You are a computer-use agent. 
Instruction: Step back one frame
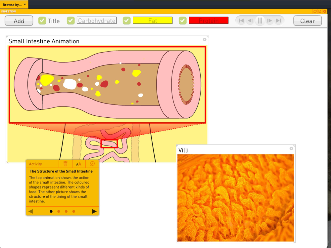pos(250,21)
